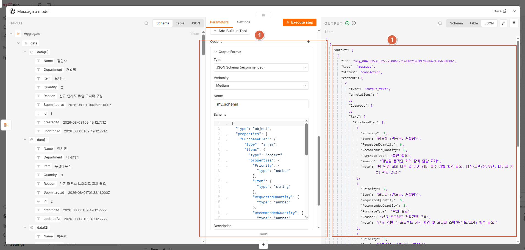The height and width of the screenshot is (250, 525).
Task: Search the output panel data
Action: coord(440,23)
